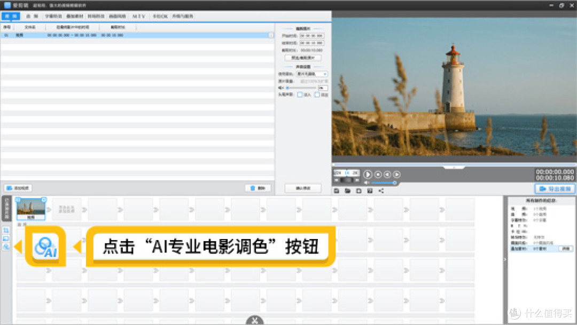Toggle the 淡入 fade-in checkbox
577x325 pixels.
(300, 95)
